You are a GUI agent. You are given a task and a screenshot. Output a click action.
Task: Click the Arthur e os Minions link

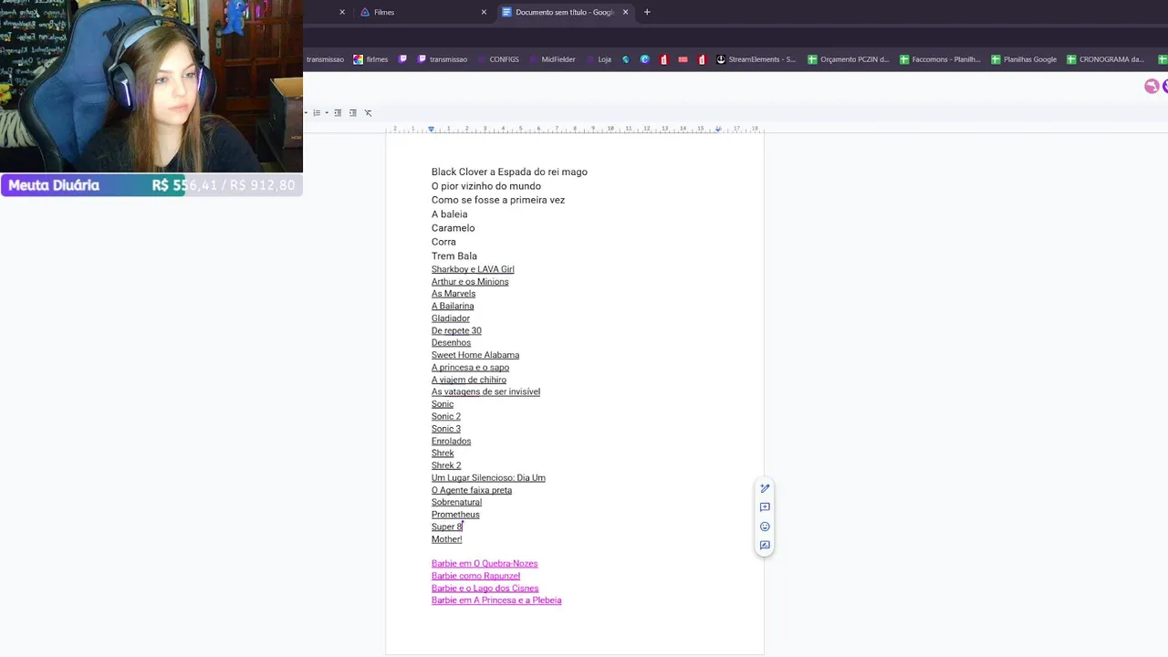470,282
